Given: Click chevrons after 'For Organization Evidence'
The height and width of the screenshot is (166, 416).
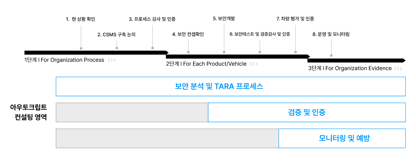Looking at the screenshot, I should [398, 68].
